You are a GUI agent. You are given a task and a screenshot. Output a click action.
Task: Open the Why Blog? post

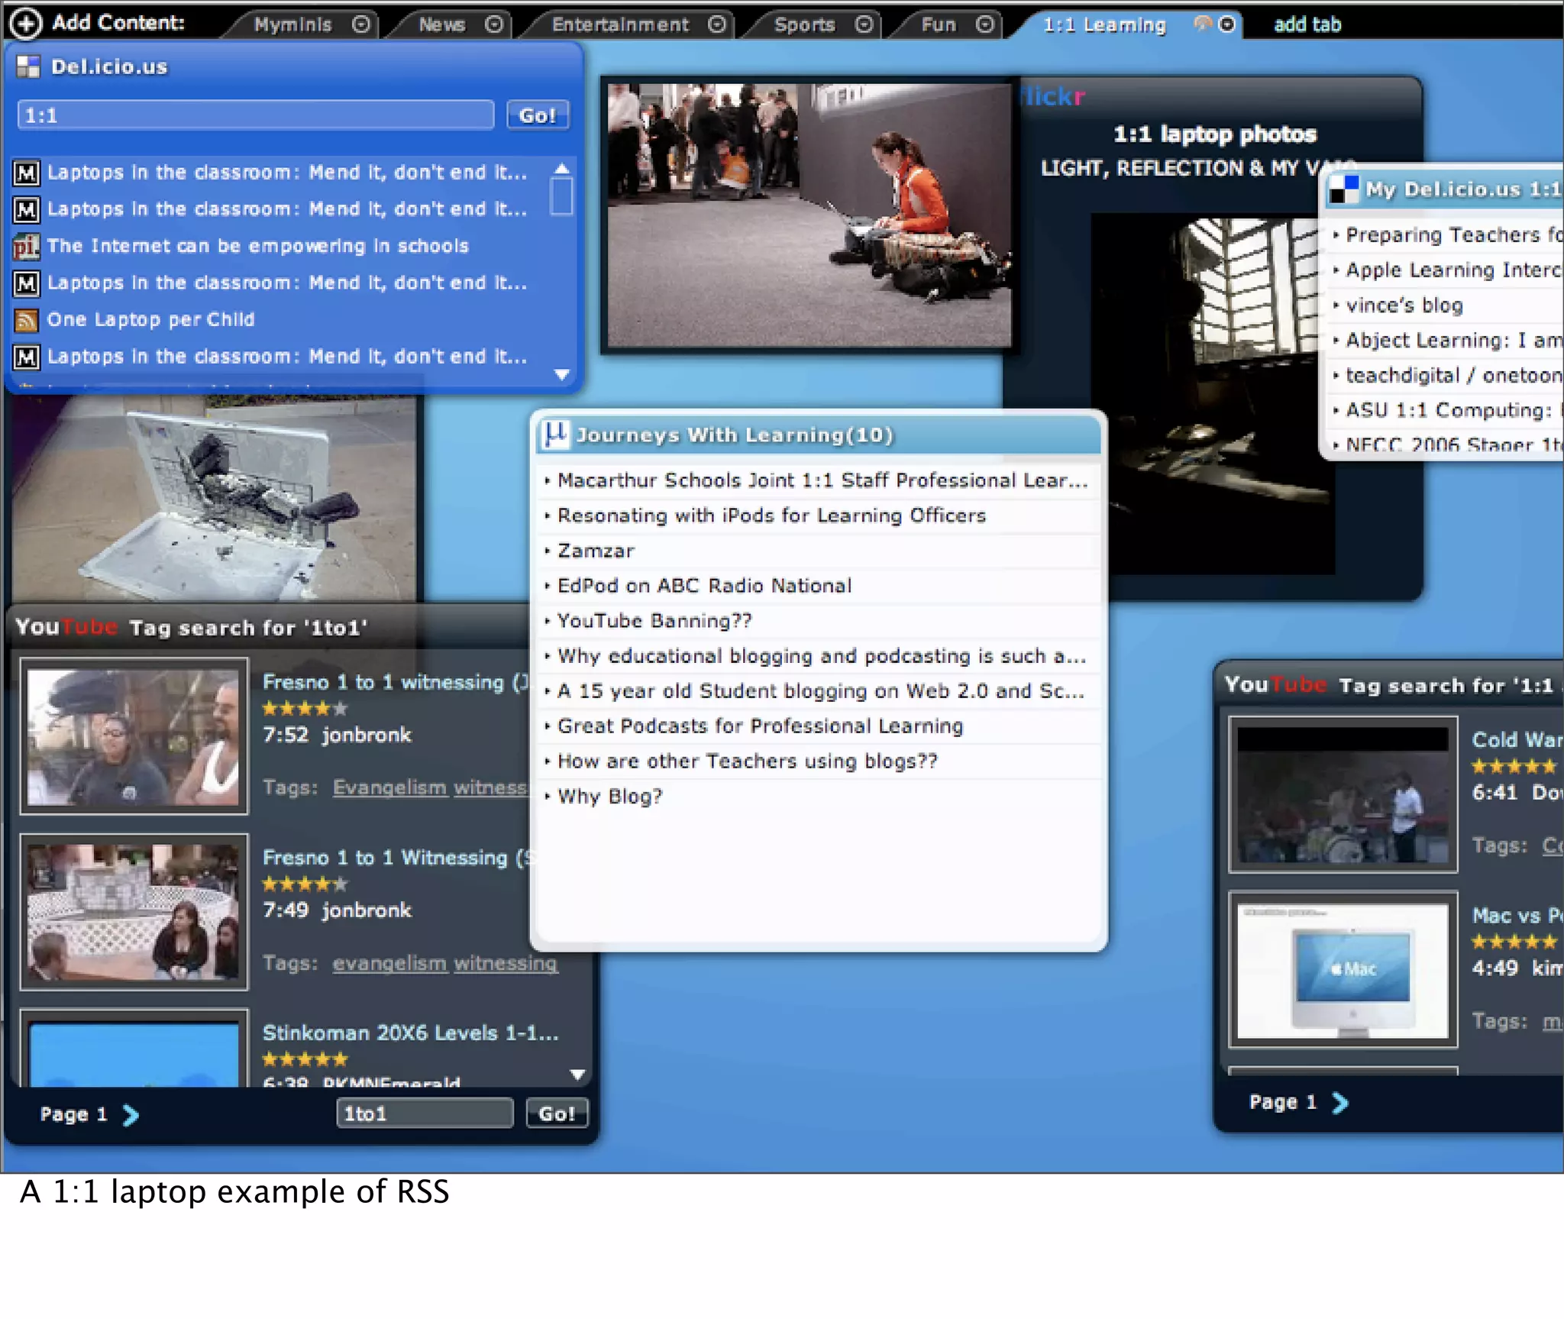[x=609, y=797]
